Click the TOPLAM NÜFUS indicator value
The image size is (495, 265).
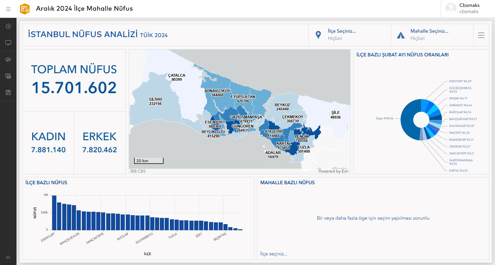(74, 88)
